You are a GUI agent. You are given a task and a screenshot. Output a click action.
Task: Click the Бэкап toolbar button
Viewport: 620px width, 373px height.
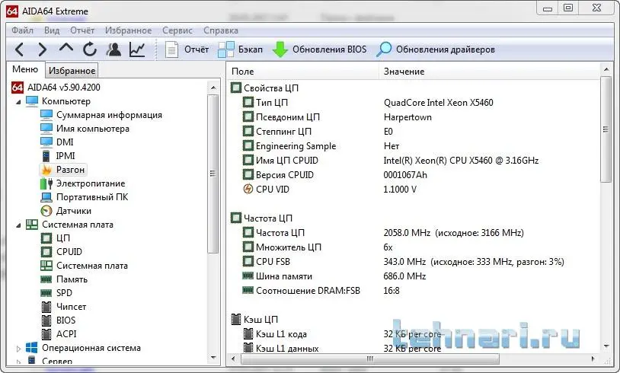click(x=240, y=50)
